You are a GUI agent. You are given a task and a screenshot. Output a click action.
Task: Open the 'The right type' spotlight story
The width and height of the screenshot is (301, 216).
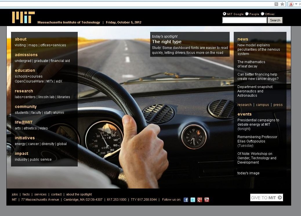[x=167, y=42]
